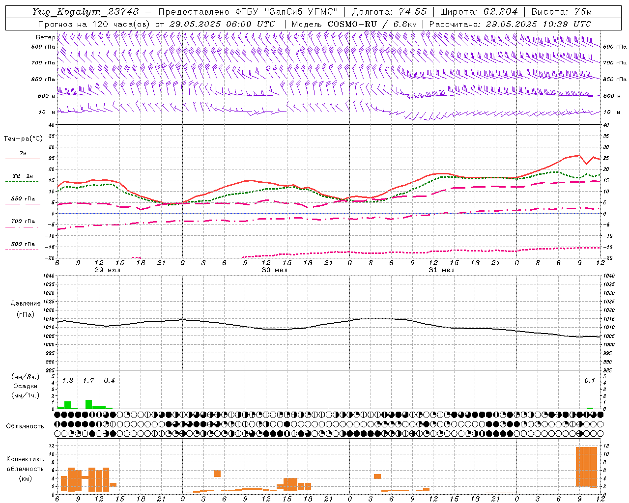
Task: Click the 500 гПа temperature legend entry
Action: (x=23, y=244)
